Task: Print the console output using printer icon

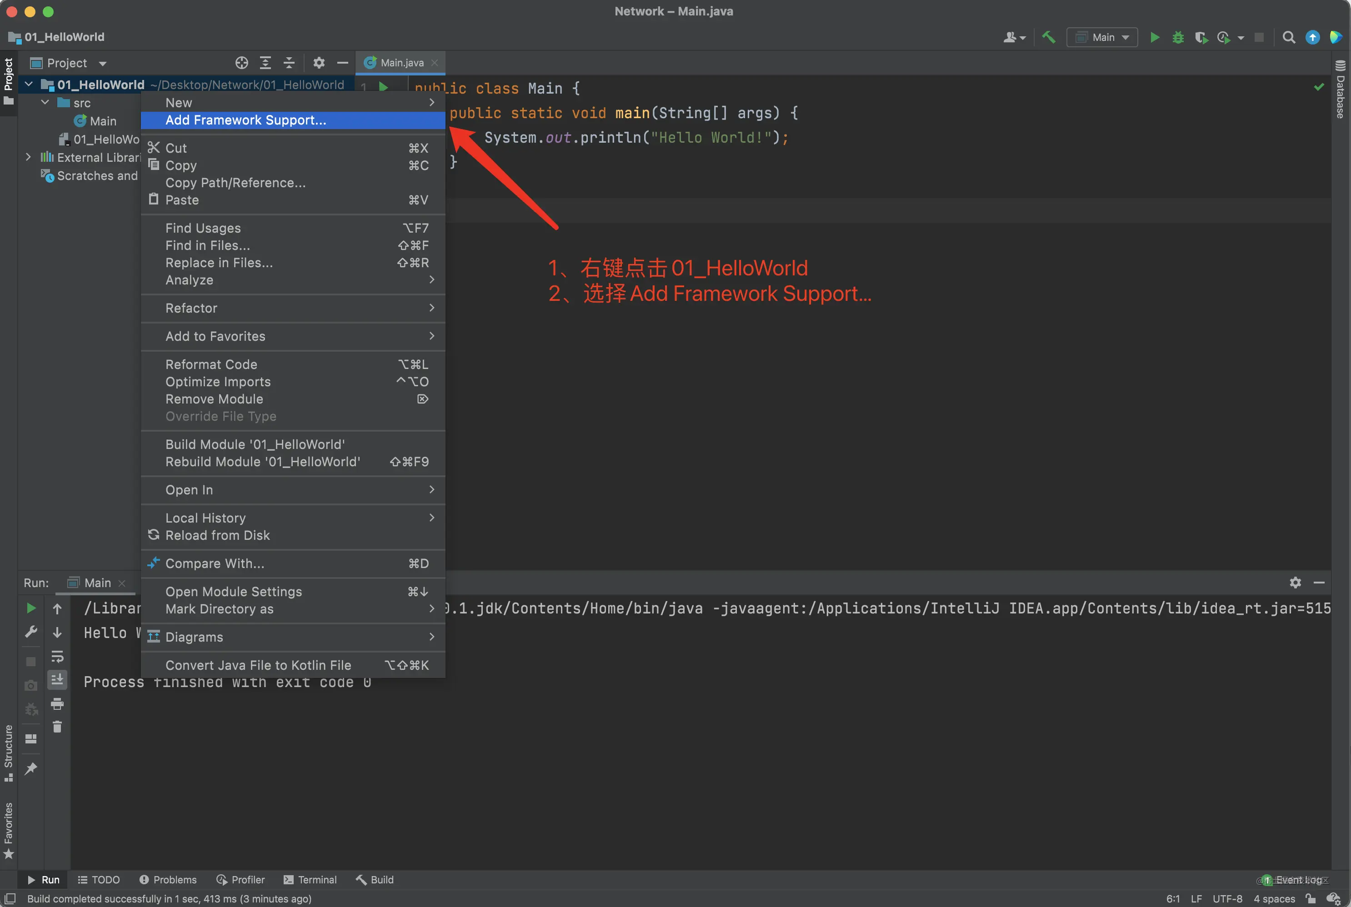Action: pyautogui.click(x=57, y=703)
